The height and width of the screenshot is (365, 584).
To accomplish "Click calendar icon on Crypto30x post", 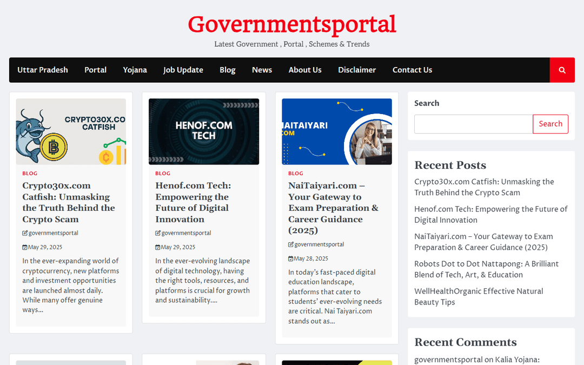I will 25,247.
